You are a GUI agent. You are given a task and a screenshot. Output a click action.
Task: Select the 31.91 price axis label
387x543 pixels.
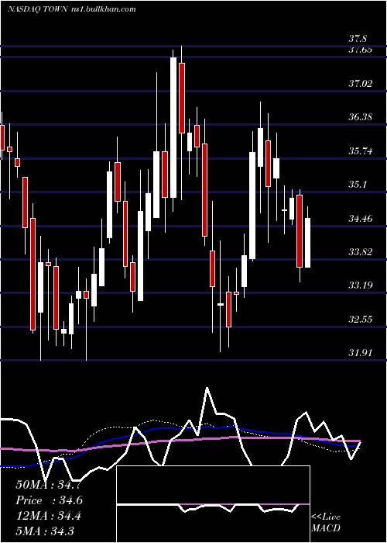[x=361, y=352]
